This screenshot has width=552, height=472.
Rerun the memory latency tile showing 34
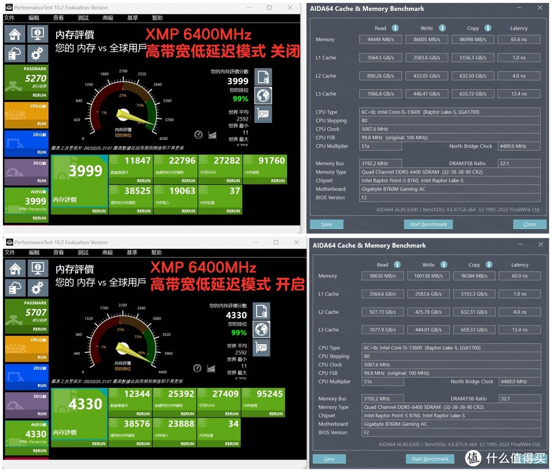tap(232, 444)
